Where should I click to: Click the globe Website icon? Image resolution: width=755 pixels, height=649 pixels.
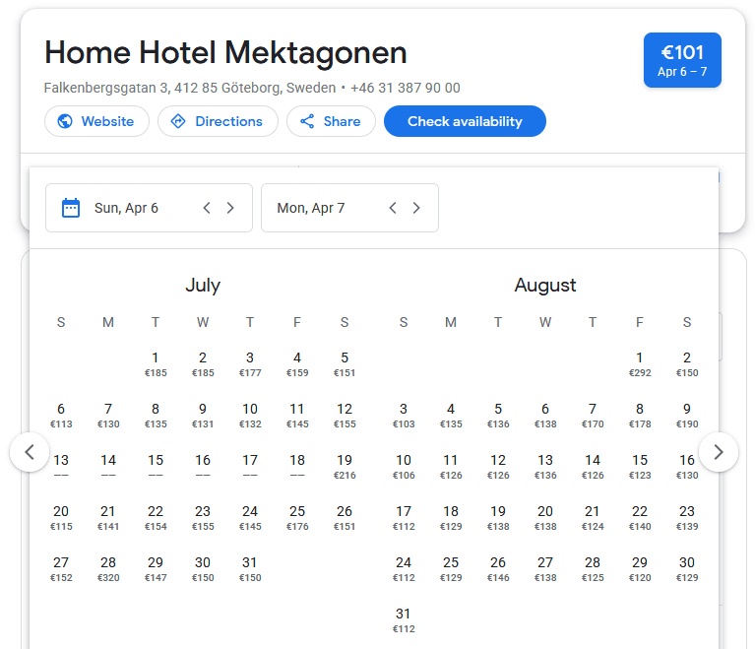pyautogui.click(x=65, y=121)
